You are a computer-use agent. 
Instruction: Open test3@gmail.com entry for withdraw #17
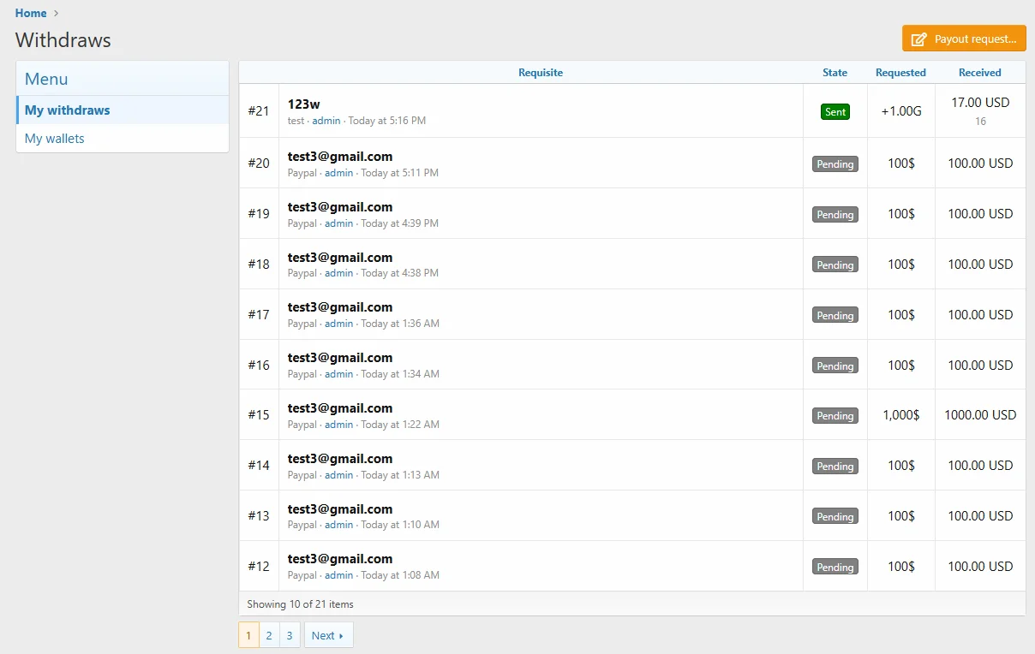[340, 307]
